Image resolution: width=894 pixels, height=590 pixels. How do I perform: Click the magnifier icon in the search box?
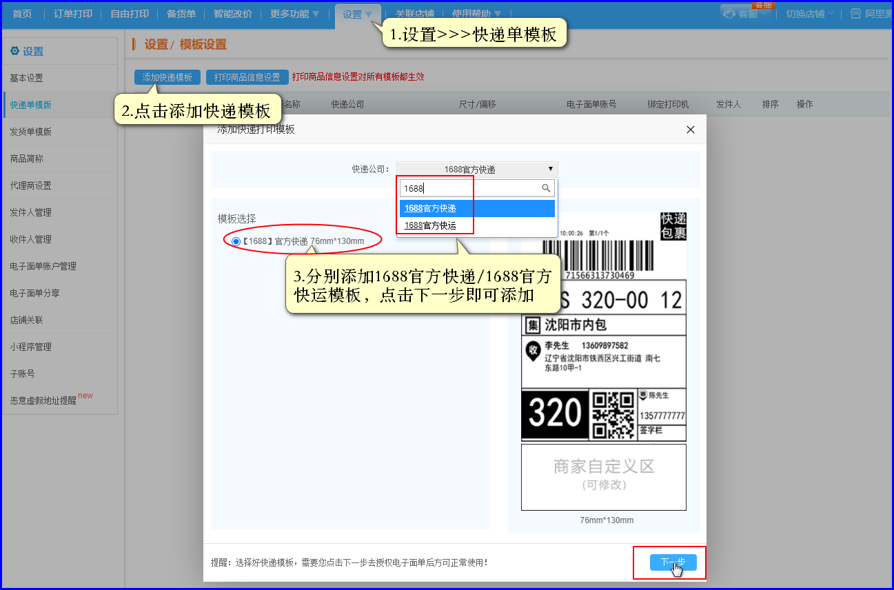546,188
